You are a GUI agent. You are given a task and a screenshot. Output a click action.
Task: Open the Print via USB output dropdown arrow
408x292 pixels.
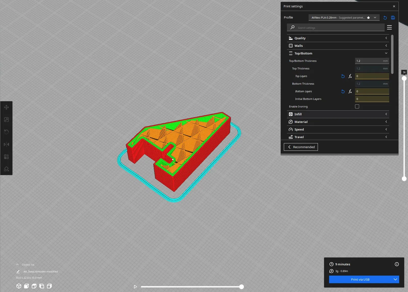coord(395,280)
